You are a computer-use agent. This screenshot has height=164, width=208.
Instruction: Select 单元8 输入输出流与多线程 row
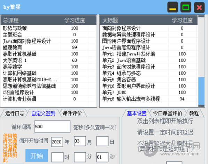tap(149, 99)
